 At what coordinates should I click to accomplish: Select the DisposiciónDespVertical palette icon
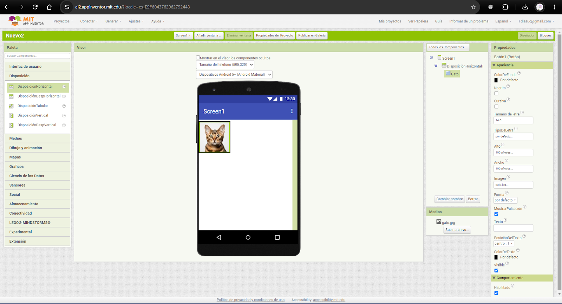pos(11,125)
